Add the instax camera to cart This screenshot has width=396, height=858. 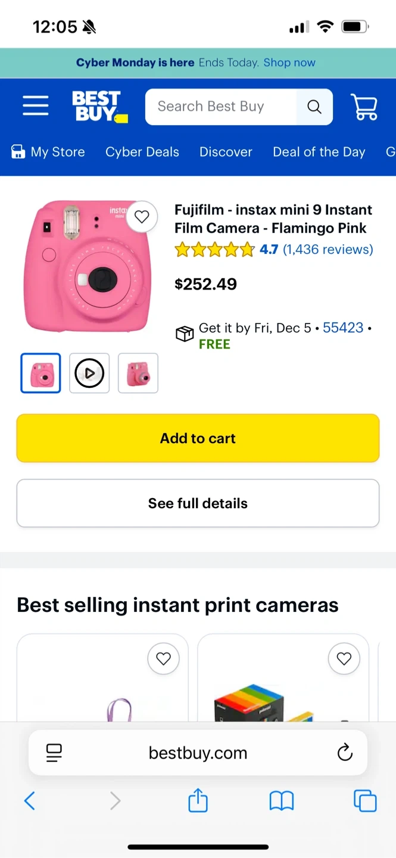198,439
